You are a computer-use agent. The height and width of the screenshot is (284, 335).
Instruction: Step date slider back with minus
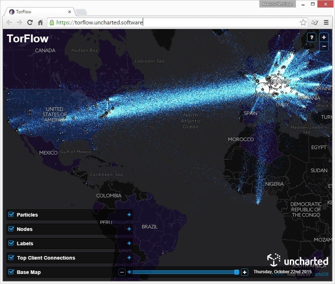tap(122, 272)
